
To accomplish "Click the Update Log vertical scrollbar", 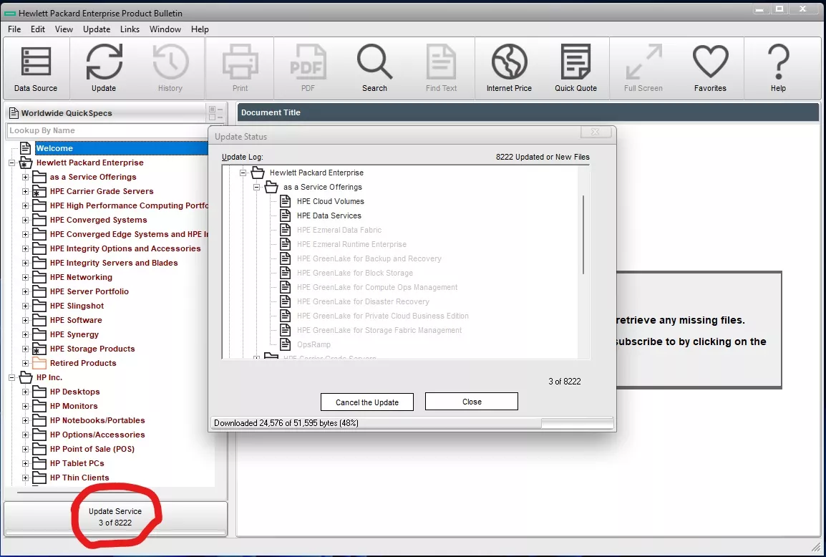I will pyautogui.click(x=583, y=235).
